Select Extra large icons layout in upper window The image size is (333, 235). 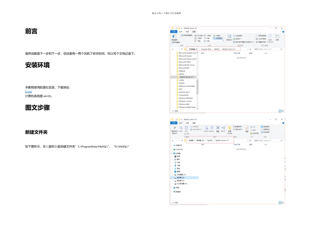coord(199,36)
